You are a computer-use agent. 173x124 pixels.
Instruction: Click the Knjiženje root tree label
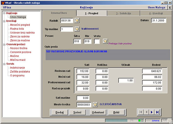click(12, 13)
